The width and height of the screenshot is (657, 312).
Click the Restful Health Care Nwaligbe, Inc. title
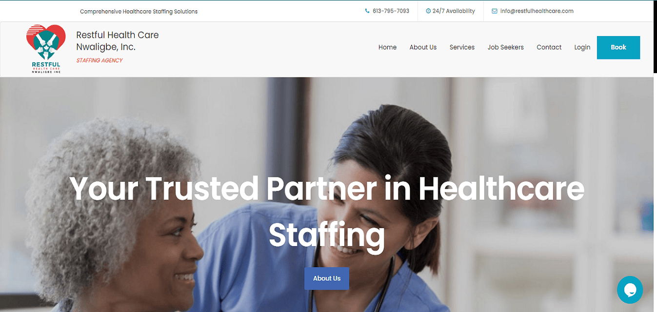(x=118, y=41)
